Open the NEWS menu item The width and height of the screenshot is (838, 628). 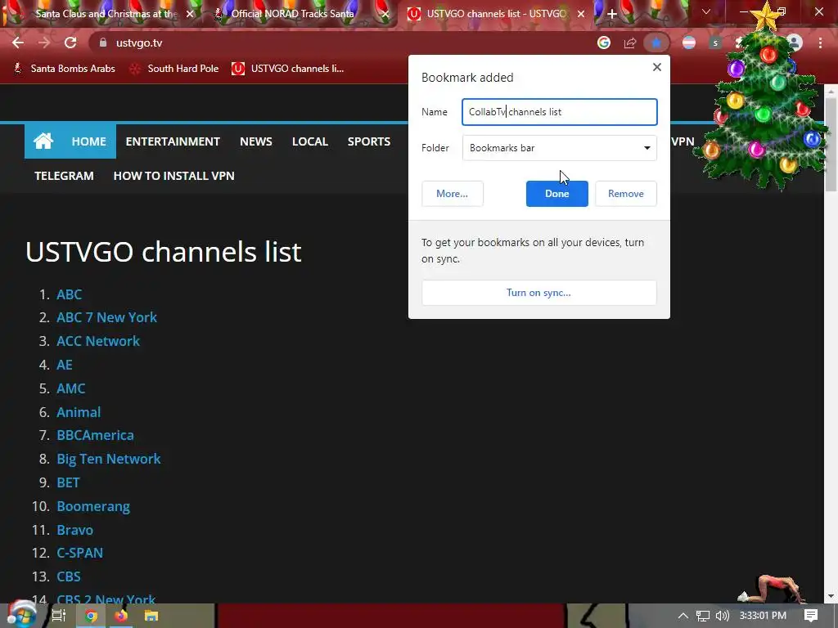pos(256,141)
